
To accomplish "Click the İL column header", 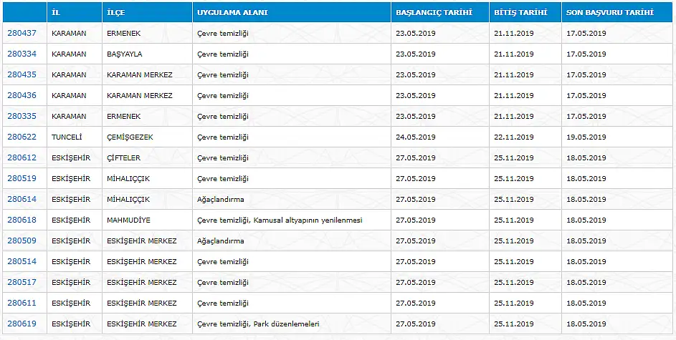I will [x=75, y=12].
